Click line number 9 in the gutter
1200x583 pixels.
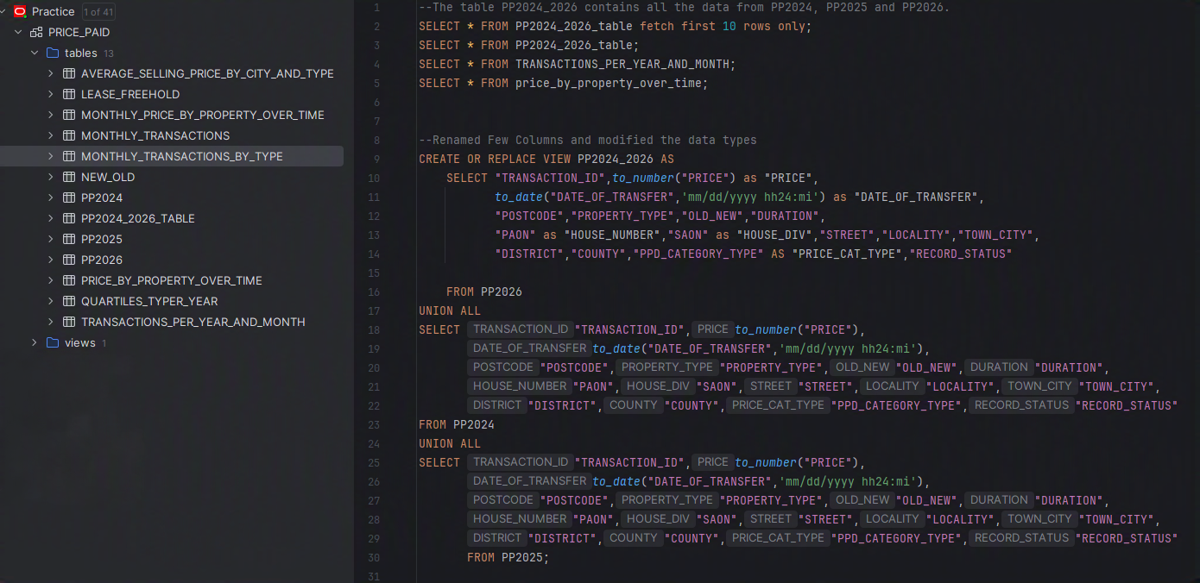pos(376,159)
